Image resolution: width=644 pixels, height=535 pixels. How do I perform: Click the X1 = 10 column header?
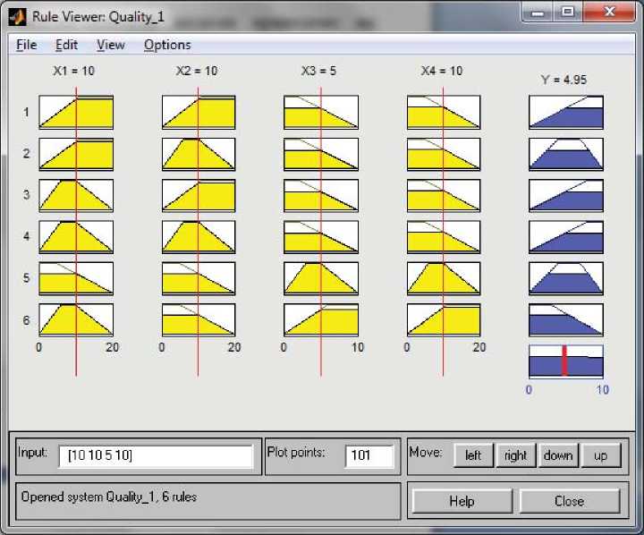(x=74, y=71)
